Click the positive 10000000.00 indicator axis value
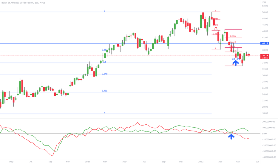The height and width of the screenshot is (164, 278). [x=268, y=128]
